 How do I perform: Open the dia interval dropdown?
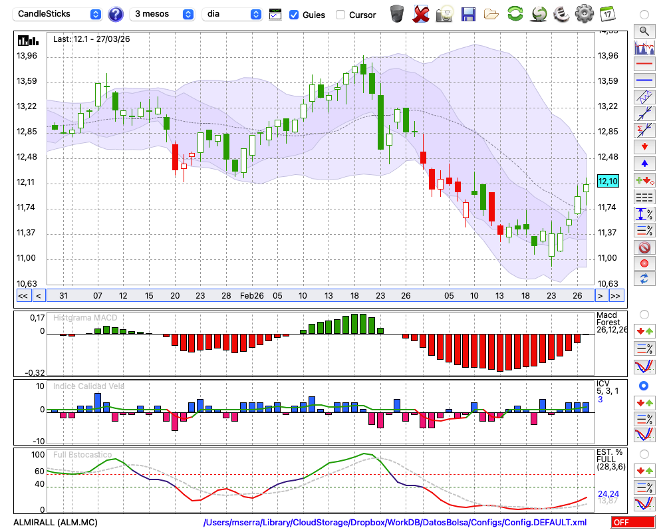232,14
